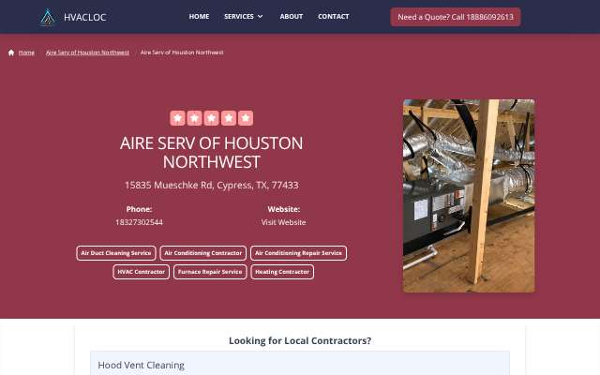Click the Looking for Local Contractors heading

(x=300, y=340)
